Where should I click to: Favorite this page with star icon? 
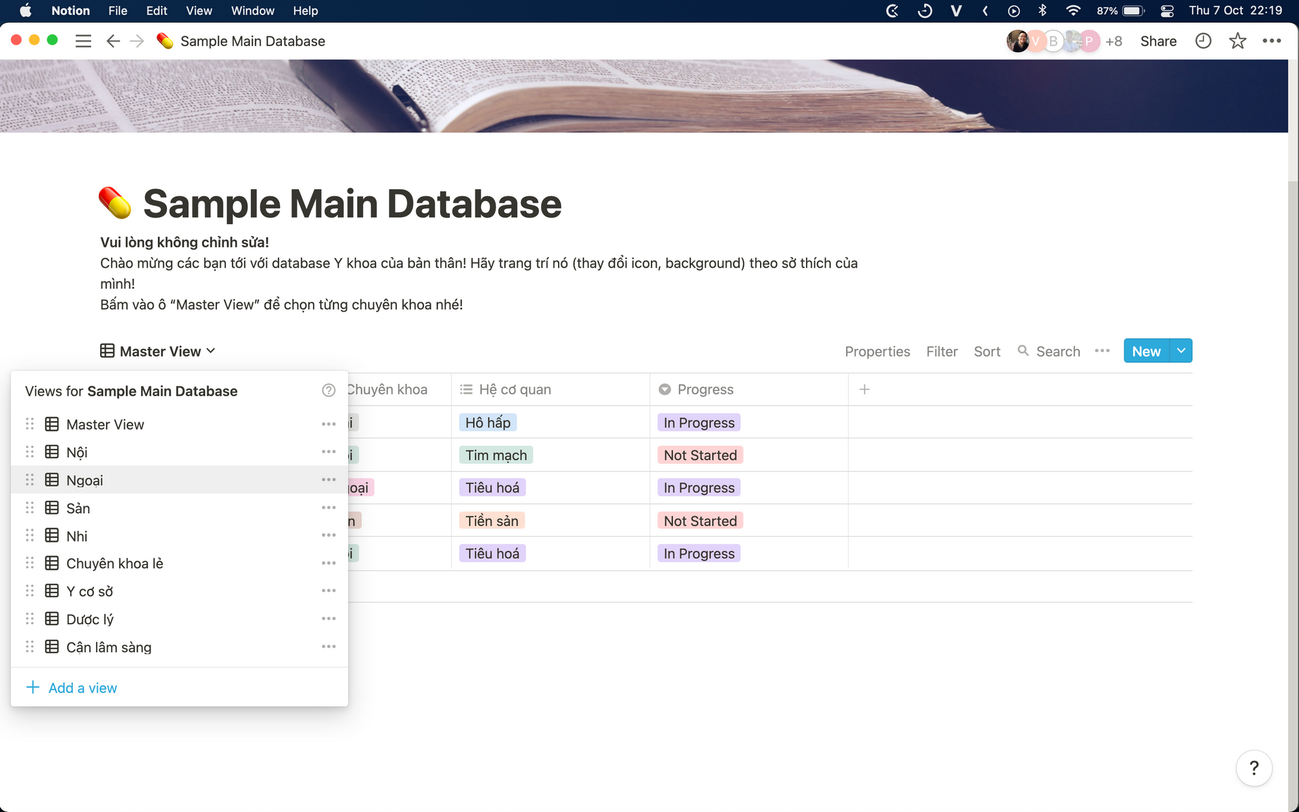click(x=1237, y=41)
